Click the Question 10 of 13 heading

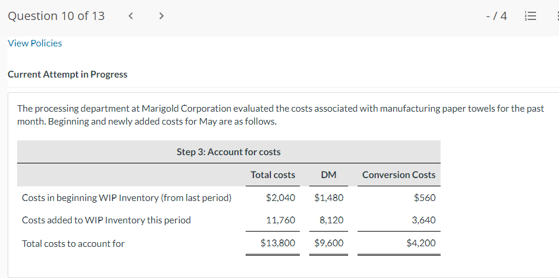57,16
